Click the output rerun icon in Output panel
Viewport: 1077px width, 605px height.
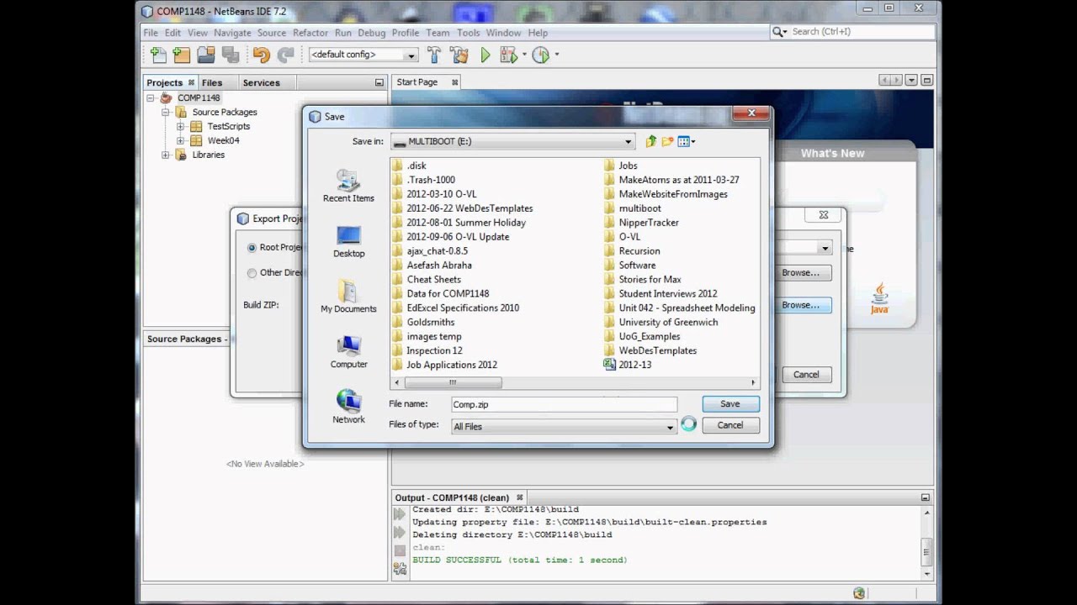[400, 514]
